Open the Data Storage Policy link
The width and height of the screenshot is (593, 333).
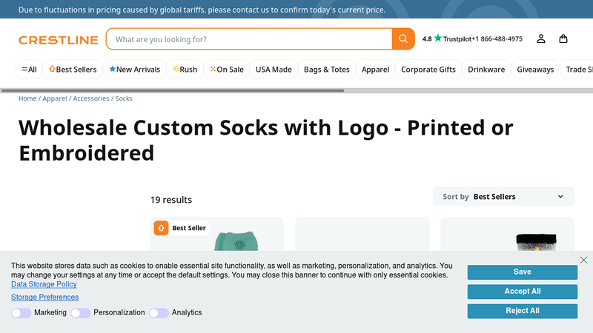44,284
